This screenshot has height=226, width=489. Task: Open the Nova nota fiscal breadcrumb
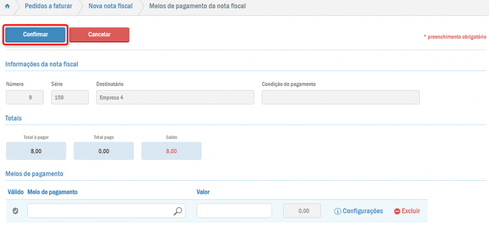[110, 7]
